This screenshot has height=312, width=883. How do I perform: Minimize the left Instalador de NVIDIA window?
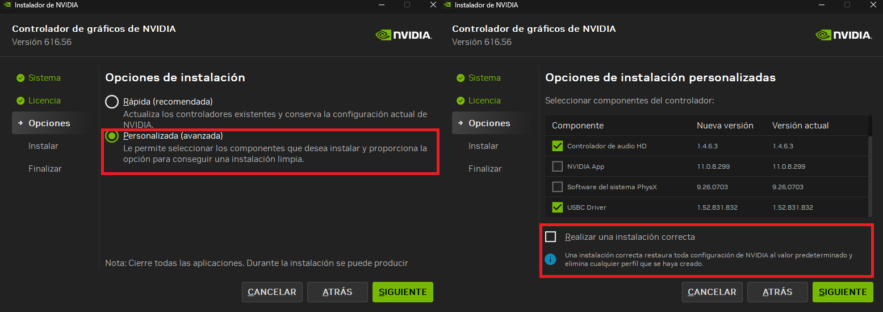pyautogui.click(x=381, y=5)
